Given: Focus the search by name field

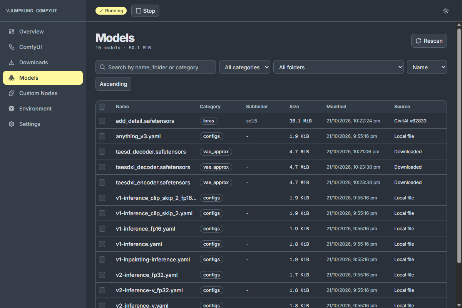Looking at the screenshot, I should point(156,67).
